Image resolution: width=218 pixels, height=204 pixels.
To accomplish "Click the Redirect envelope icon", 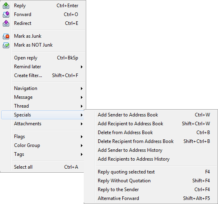I will (x=6, y=23).
